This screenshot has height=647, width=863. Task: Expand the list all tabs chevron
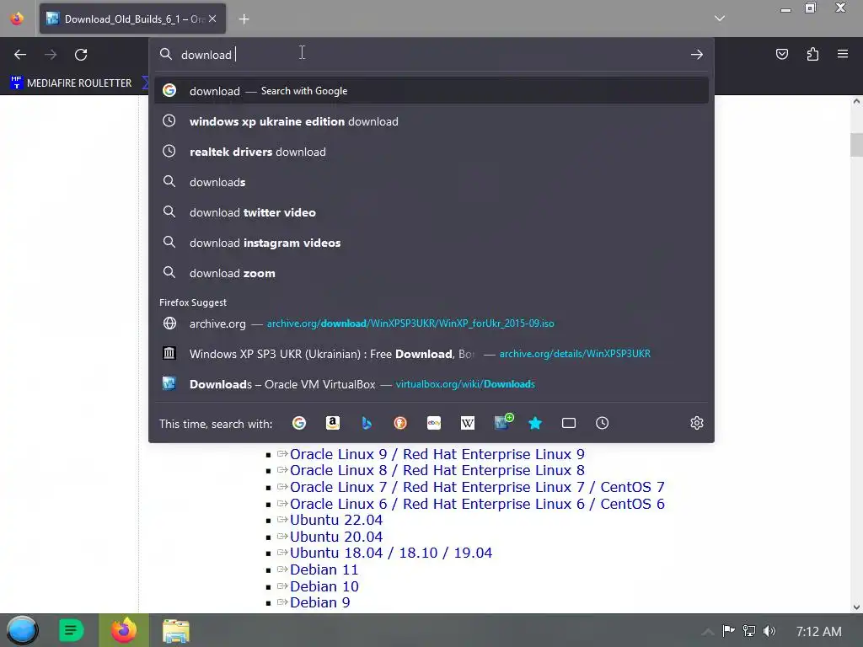pyautogui.click(x=720, y=19)
